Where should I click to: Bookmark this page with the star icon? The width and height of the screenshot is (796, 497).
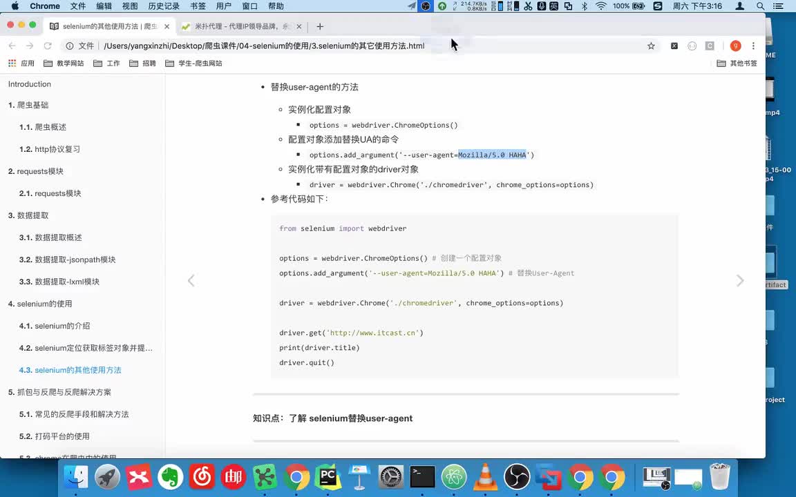(x=651, y=46)
